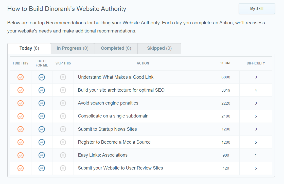Select the score value 6808

click(x=226, y=77)
